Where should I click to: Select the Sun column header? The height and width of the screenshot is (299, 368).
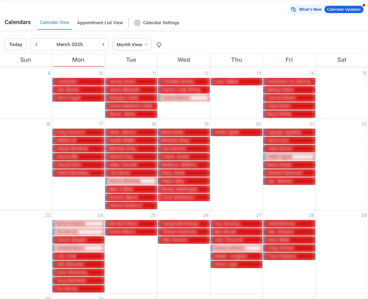(x=25, y=60)
